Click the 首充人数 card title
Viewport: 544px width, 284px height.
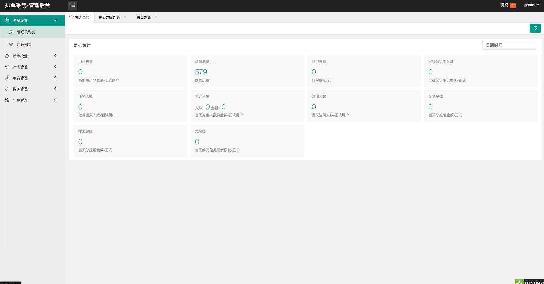coord(202,96)
